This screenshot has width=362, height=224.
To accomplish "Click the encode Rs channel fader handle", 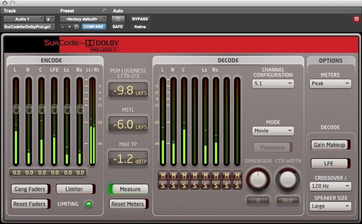I will tap(80, 109).
